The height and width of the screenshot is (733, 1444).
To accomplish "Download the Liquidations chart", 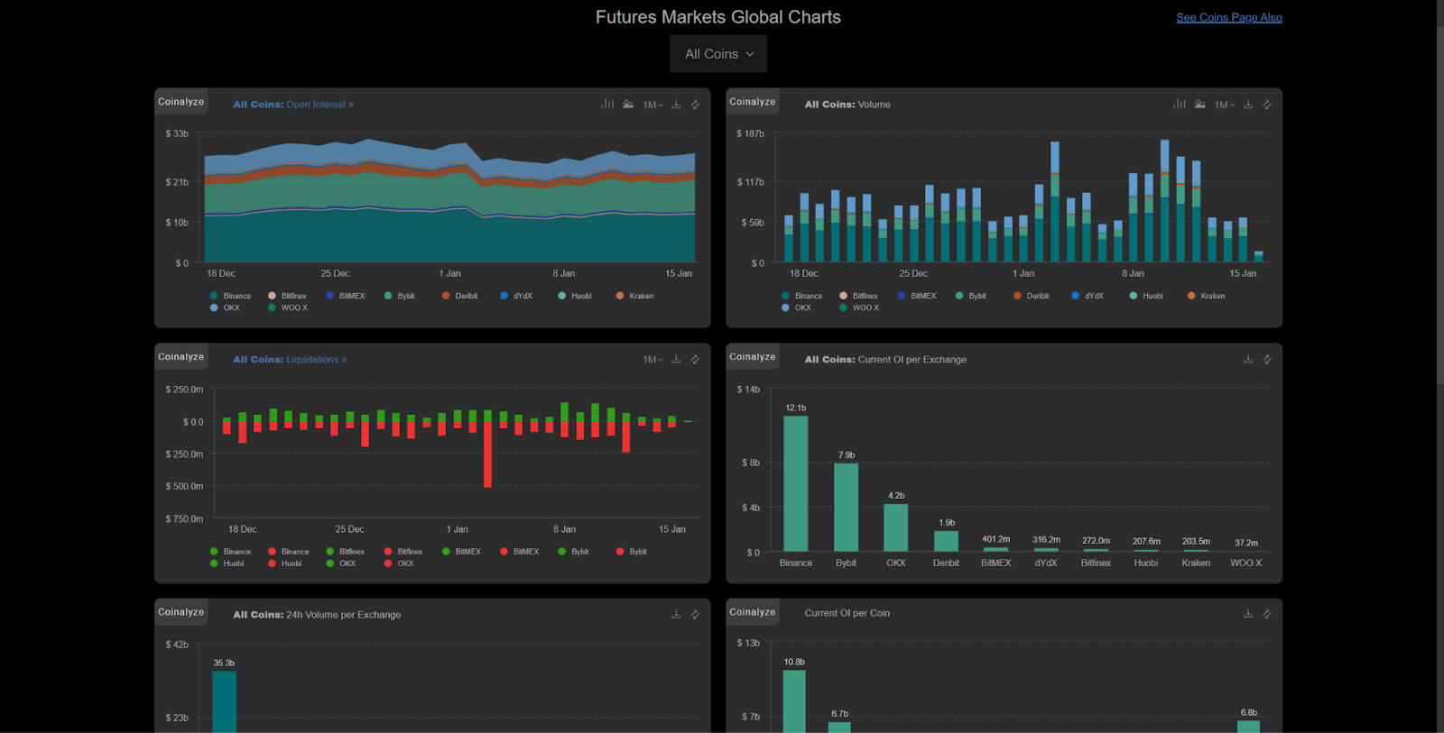I will point(676,359).
